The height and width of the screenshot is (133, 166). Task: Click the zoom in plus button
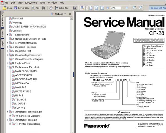[x=127, y=8]
